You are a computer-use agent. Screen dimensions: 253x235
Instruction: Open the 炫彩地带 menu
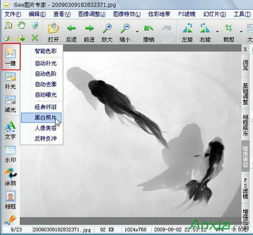pos(159,14)
